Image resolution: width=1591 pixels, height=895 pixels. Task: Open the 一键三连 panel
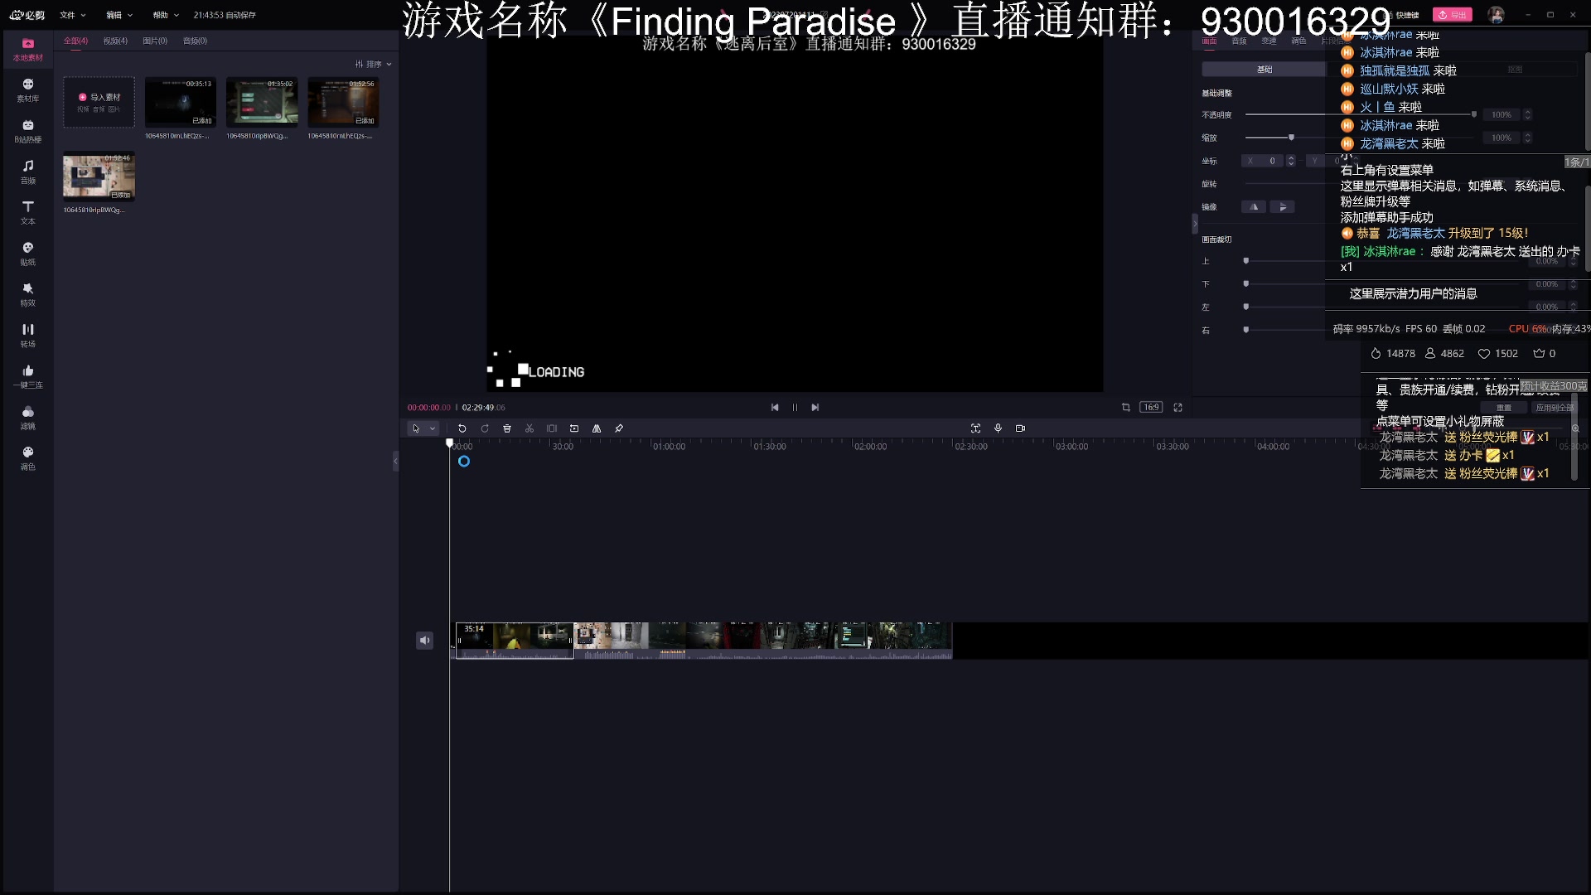[28, 376]
